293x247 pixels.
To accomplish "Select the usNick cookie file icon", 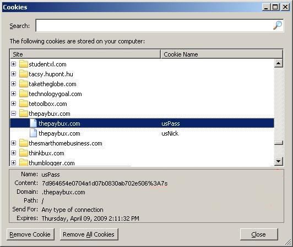I will 34,133.
